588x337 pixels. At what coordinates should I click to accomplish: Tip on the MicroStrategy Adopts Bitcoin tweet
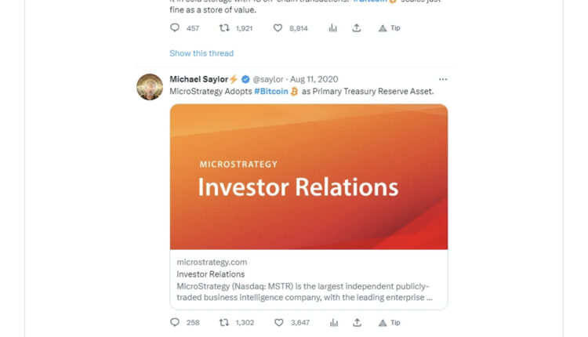[389, 322]
